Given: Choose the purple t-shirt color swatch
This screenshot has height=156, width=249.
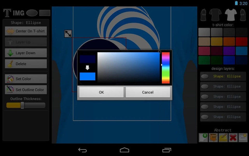Looking at the screenshot, I should tap(229, 51).
